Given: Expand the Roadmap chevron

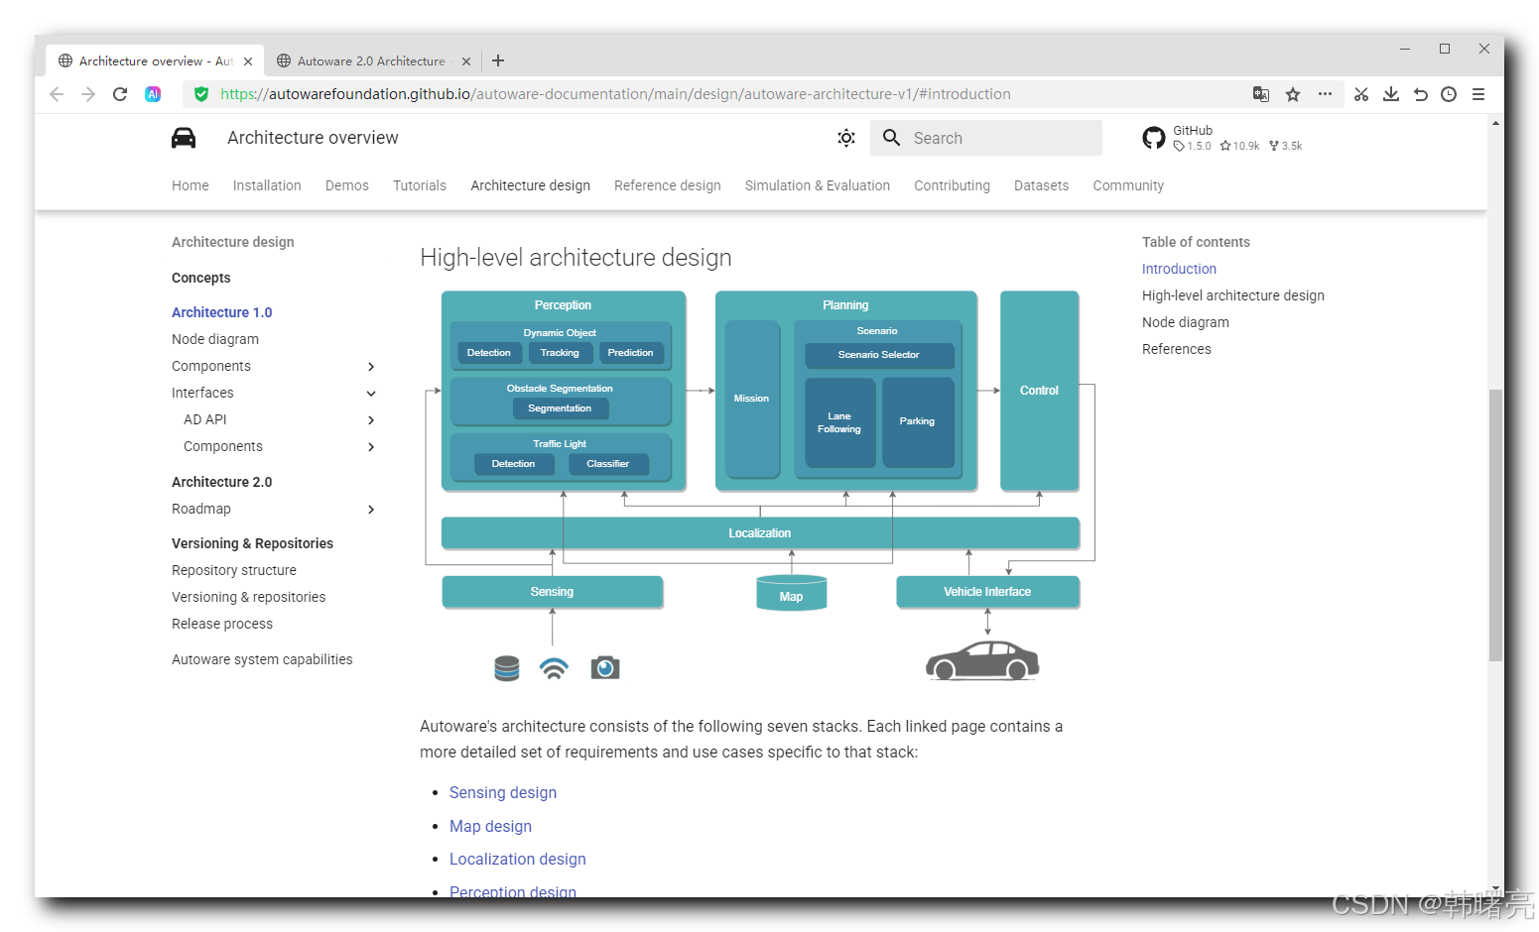Looking at the screenshot, I should point(371,510).
